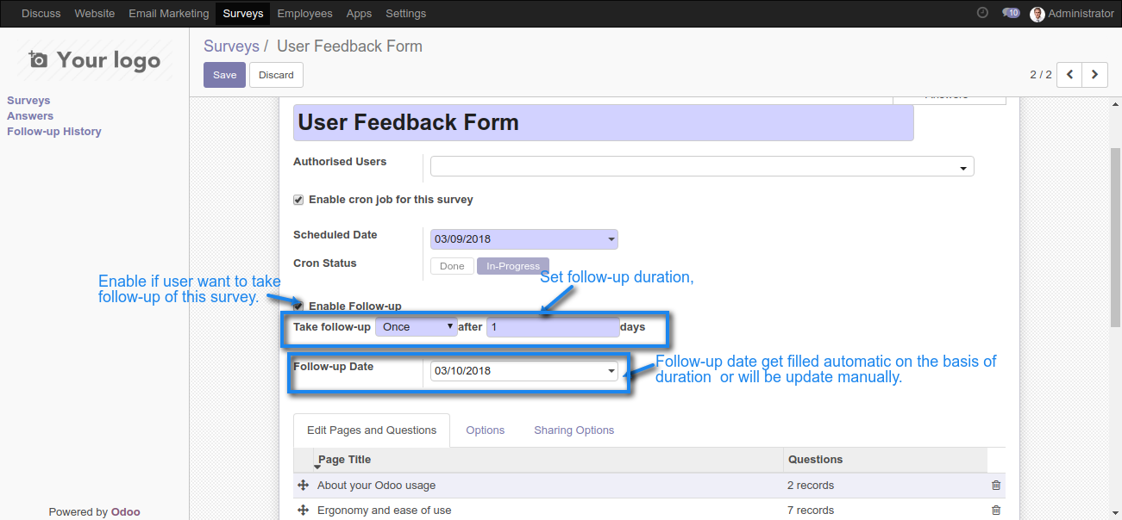Go to the previous record arrow
Viewport: 1122px width, 520px height.
[x=1069, y=75]
